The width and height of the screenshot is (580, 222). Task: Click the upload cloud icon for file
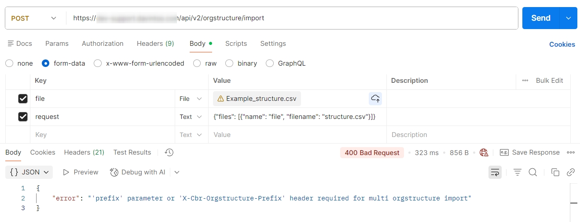coord(375,99)
